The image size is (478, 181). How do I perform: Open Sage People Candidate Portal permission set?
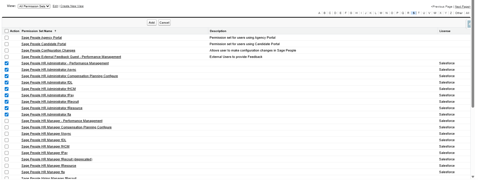point(44,44)
